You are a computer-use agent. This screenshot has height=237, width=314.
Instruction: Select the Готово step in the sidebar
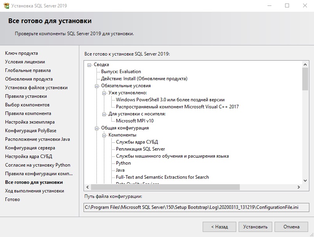pos(12,199)
